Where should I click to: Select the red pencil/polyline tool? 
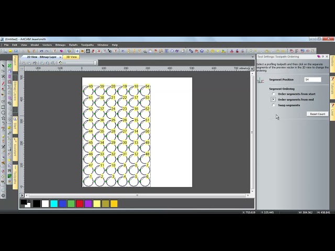pyautogui.click(x=3, y=84)
